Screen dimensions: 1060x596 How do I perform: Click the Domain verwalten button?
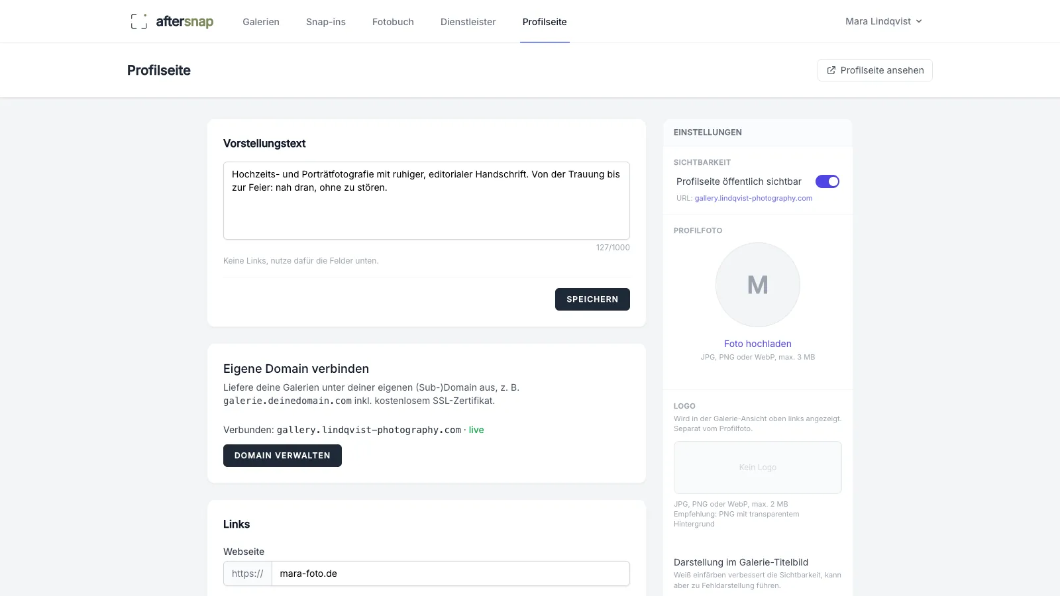tap(282, 456)
